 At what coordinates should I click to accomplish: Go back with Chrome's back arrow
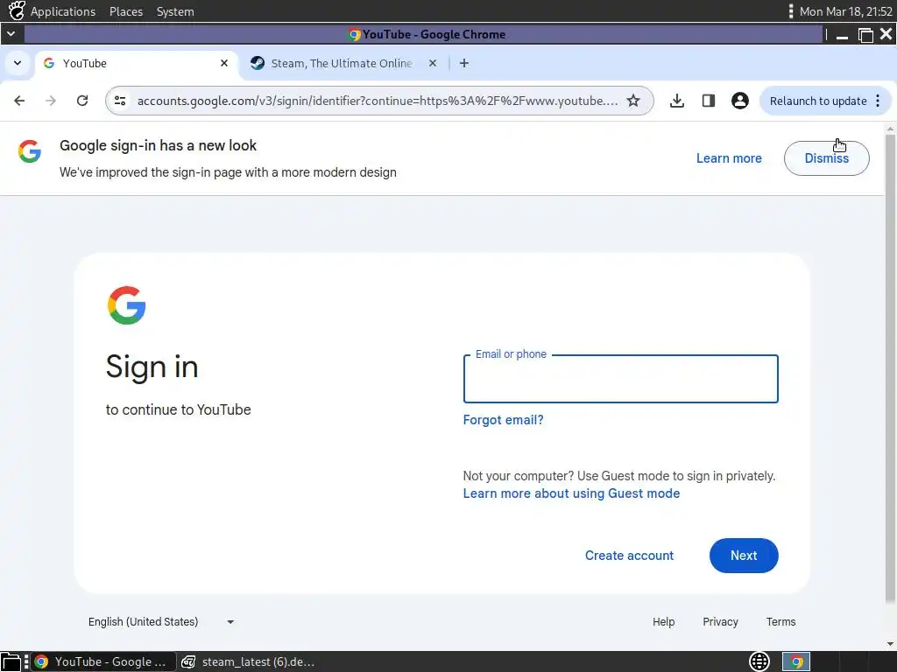coord(19,101)
